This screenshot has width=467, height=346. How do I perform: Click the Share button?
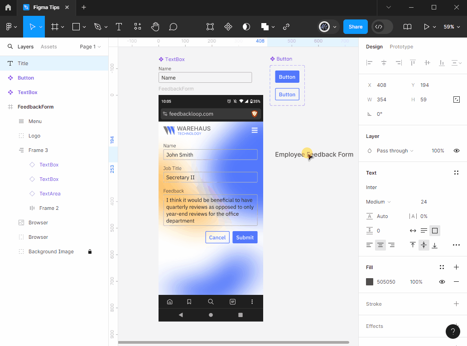tap(355, 27)
